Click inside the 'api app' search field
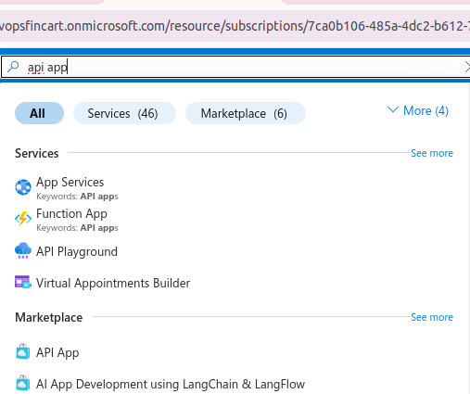This screenshot has height=394, width=470. click(235, 67)
